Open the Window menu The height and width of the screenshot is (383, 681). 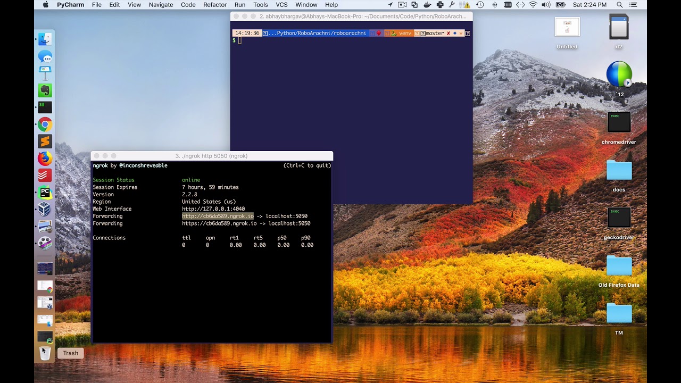point(306,5)
